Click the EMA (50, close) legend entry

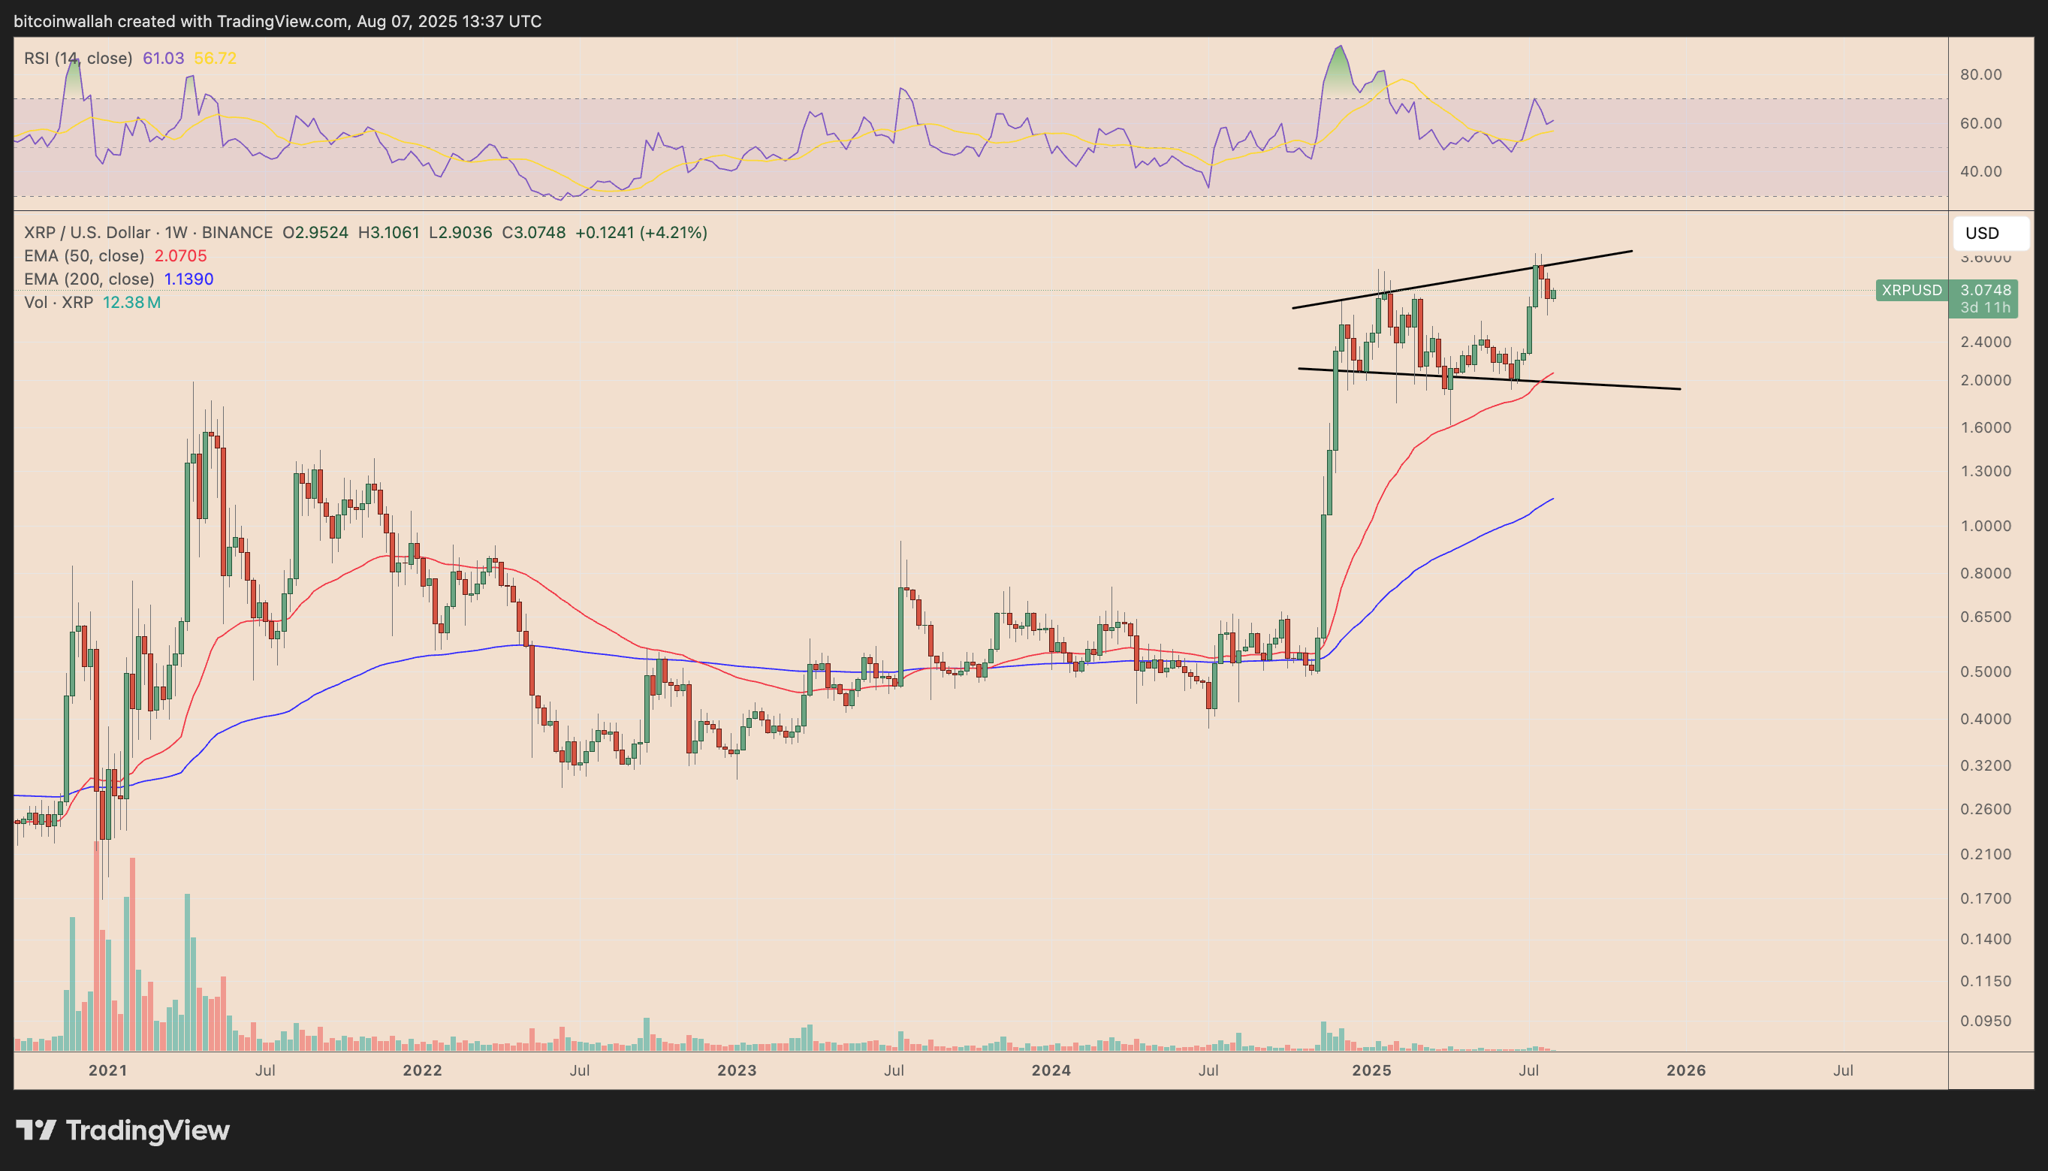[x=83, y=255]
